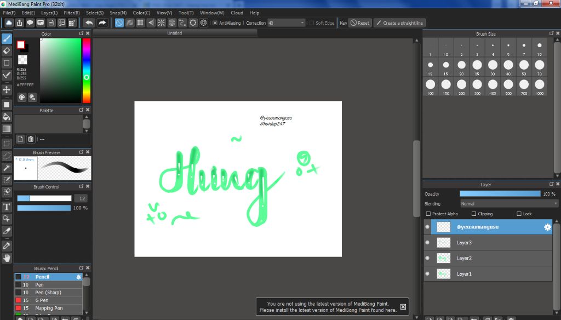Image resolution: width=561 pixels, height=320 pixels.
Task: Hide Layer2 visibility
Action: (427, 258)
